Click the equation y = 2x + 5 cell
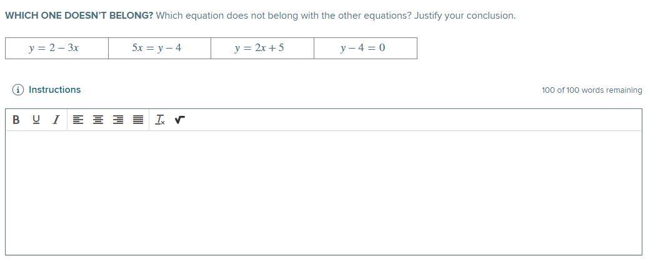The image size is (648, 261). [262, 48]
